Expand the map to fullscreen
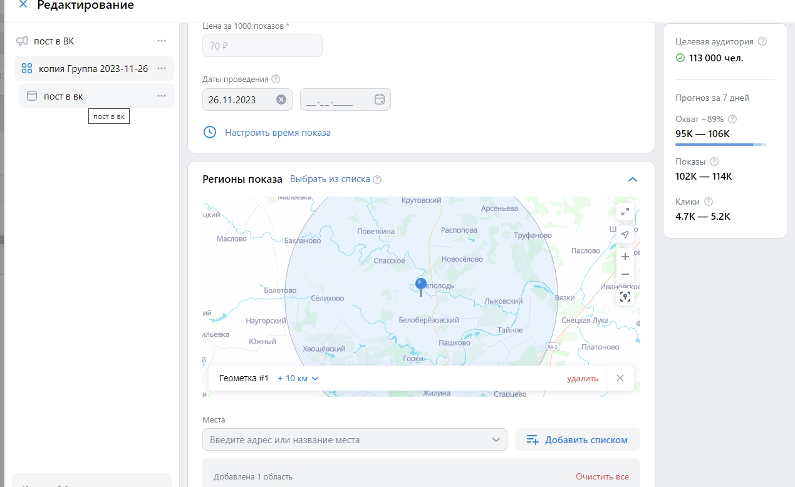The height and width of the screenshot is (487, 795). [x=625, y=212]
